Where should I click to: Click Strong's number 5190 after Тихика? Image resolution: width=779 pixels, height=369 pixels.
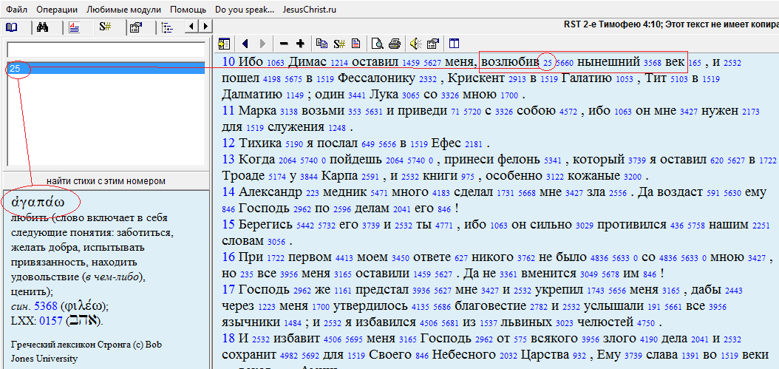point(294,145)
